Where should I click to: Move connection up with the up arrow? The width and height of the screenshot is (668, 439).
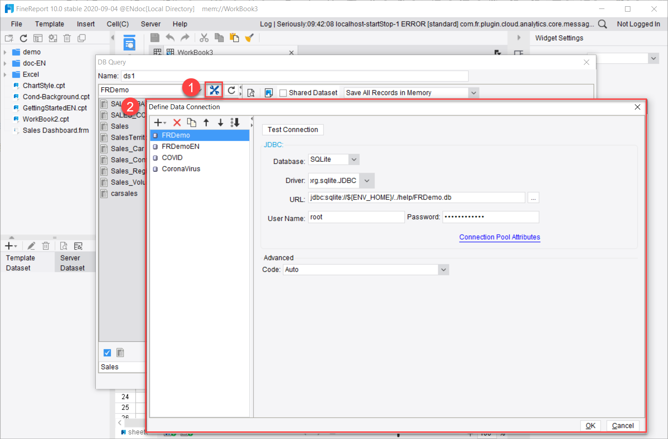206,123
